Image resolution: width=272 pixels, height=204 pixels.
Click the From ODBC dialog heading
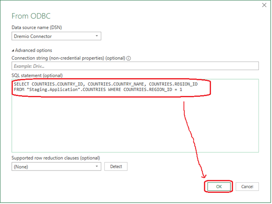pyautogui.click(x=33, y=15)
